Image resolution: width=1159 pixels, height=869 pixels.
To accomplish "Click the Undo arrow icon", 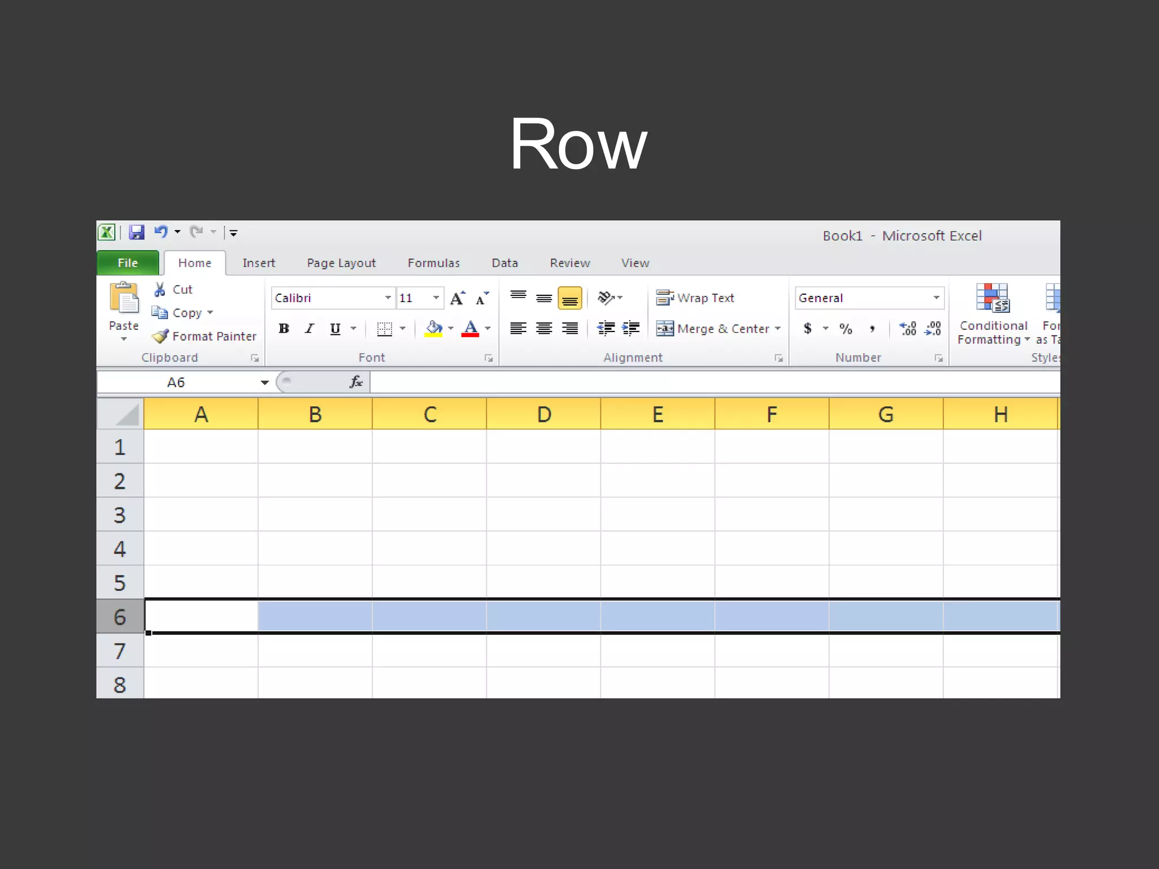I will [x=161, y=232].
